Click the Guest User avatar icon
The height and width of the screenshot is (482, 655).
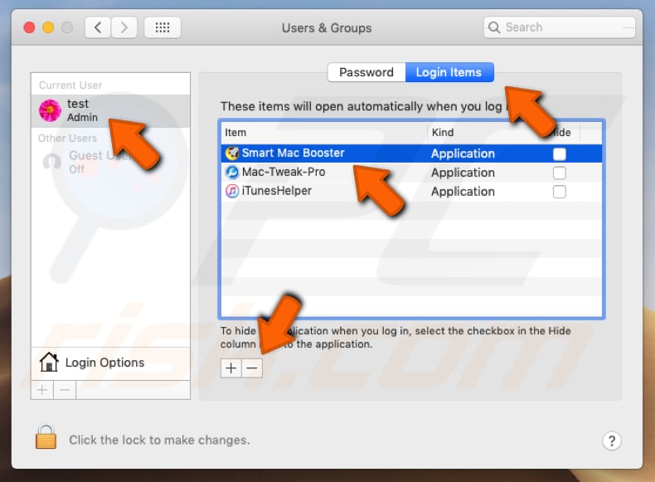tap(51, 162)
